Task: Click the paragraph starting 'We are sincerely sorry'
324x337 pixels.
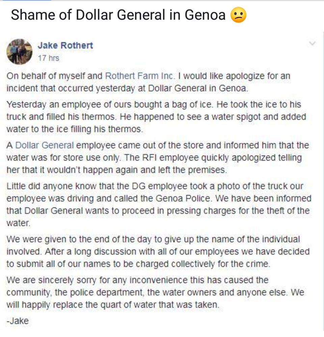Action: (155, 293)
